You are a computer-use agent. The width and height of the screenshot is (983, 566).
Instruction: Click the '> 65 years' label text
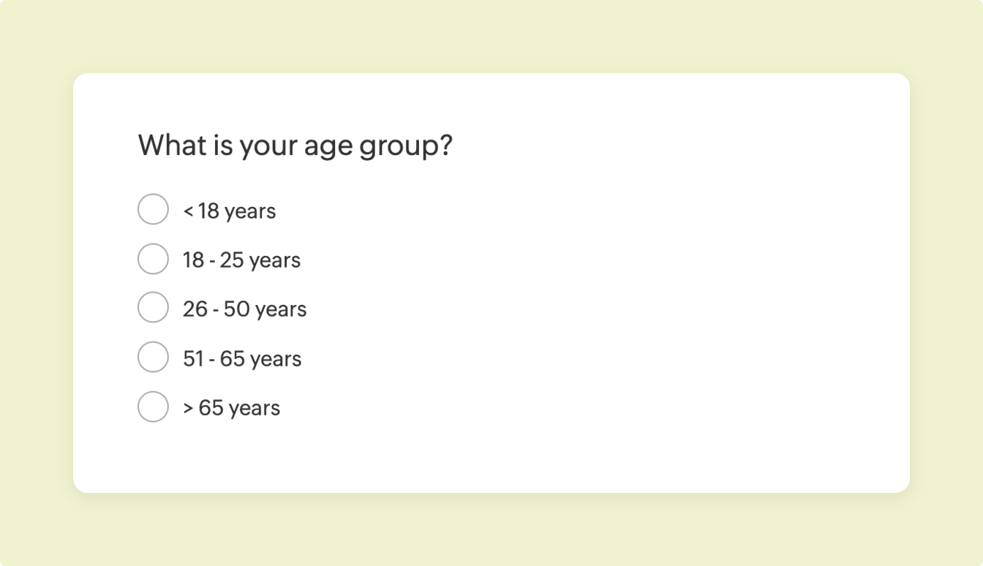click(x=231, y=407)
